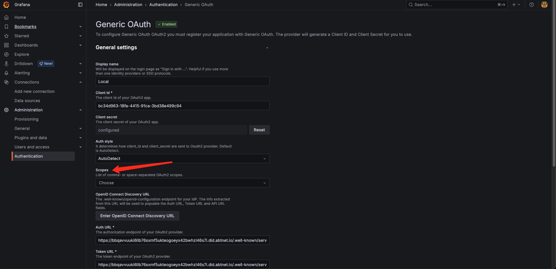Open the Scopes Choose dropdown
This screenshot has width=556, height=269.
pos(182,183)
